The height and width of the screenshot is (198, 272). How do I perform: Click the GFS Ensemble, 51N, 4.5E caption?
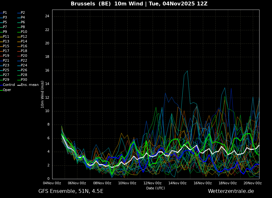click(71, 191)
